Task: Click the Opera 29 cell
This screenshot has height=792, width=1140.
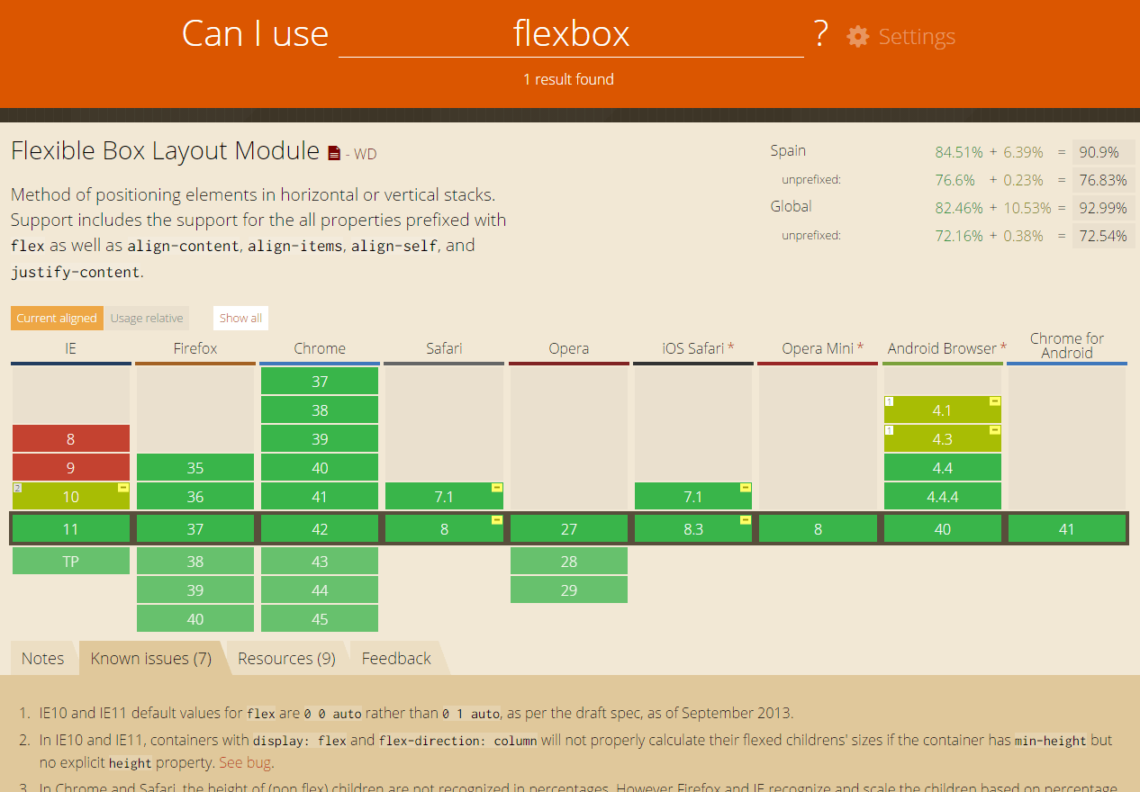Action: [569, 589]
